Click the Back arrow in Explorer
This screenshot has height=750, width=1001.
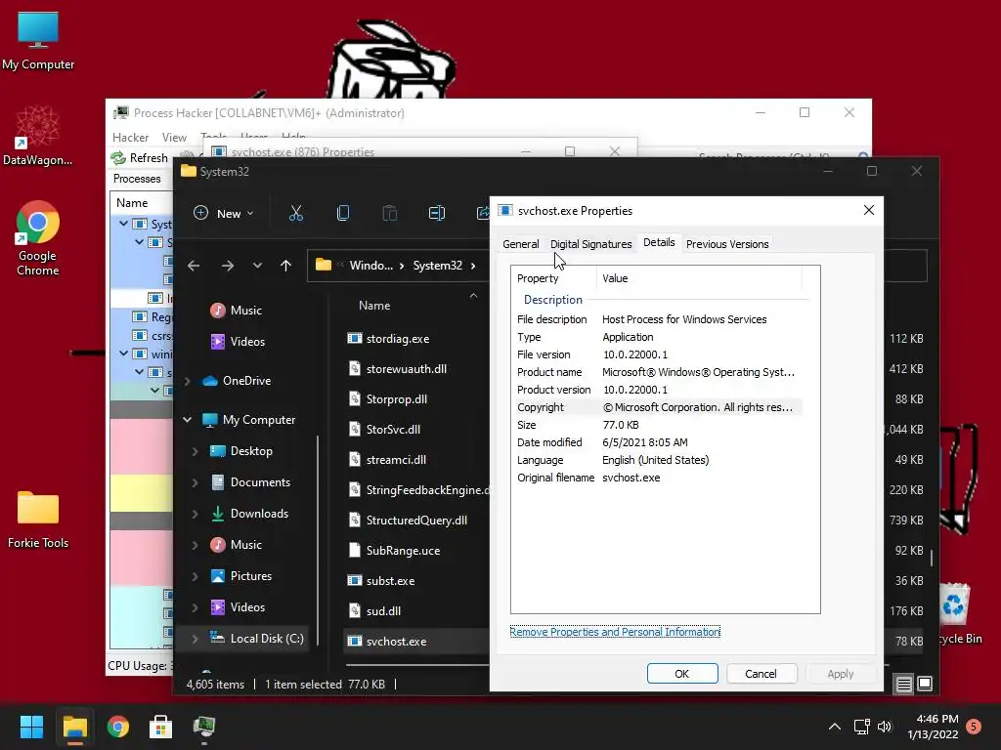tap(194, 266)
